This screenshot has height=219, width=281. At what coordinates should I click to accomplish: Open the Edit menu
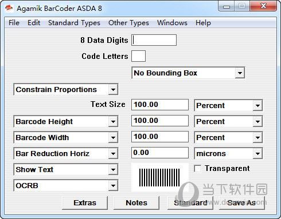tap(34, 23)
